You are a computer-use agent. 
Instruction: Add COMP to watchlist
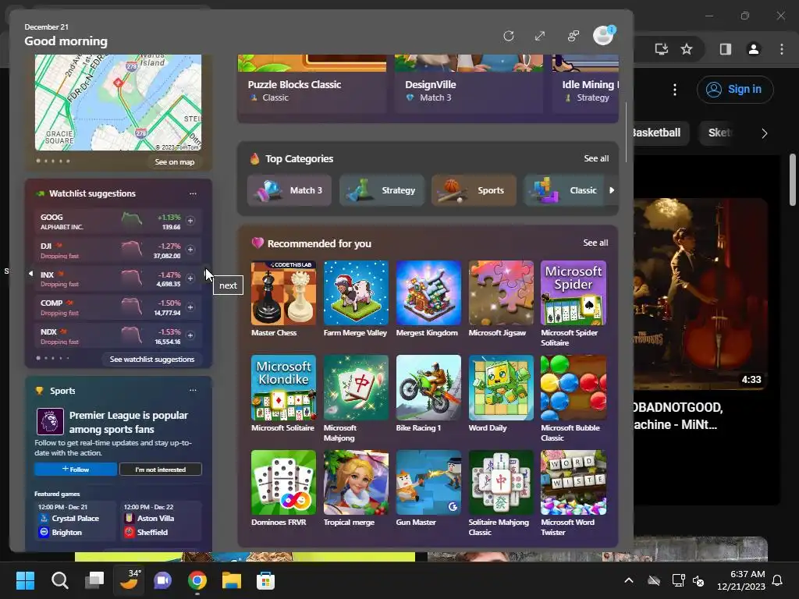[x=190, y=307]
